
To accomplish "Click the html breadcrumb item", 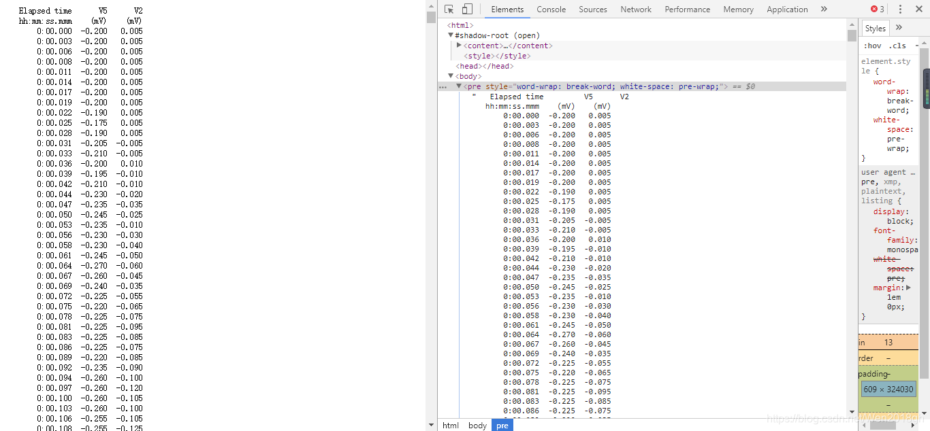I will (x=451, y=426).
